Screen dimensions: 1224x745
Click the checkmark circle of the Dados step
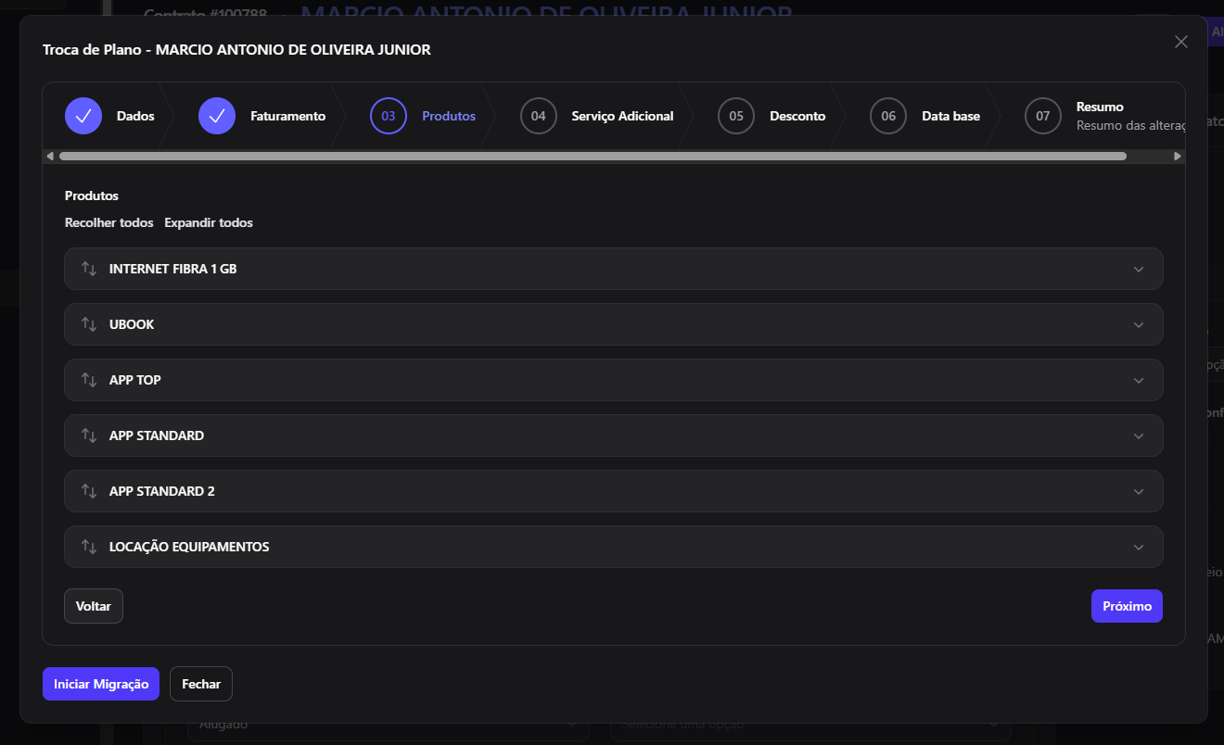coord(83,116)
